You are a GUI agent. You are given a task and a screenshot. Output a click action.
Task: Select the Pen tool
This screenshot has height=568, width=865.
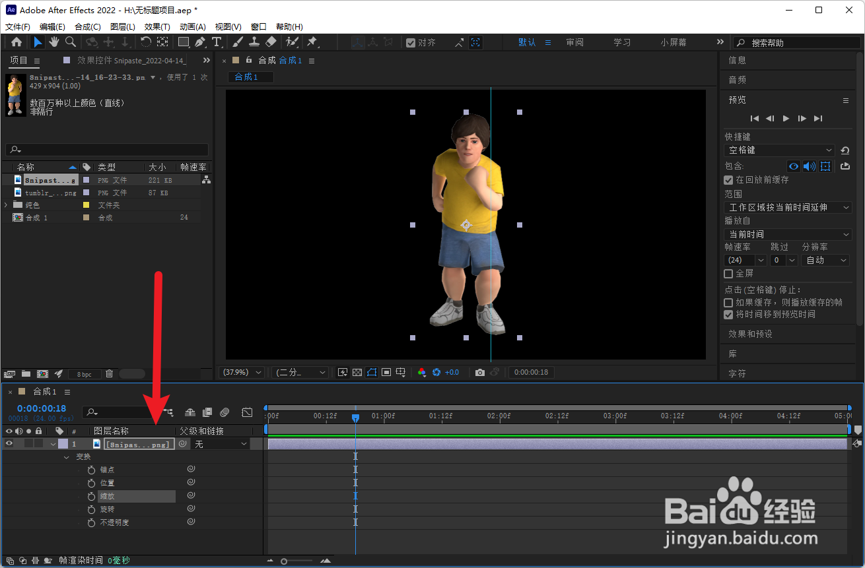tap(200, 42)
